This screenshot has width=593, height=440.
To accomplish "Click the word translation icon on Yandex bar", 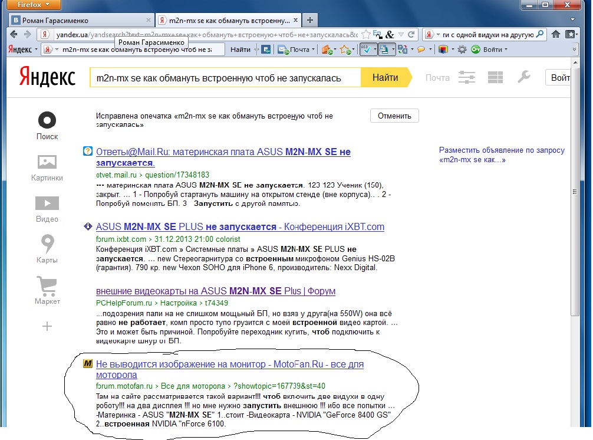I will click(x=403, y=49).
